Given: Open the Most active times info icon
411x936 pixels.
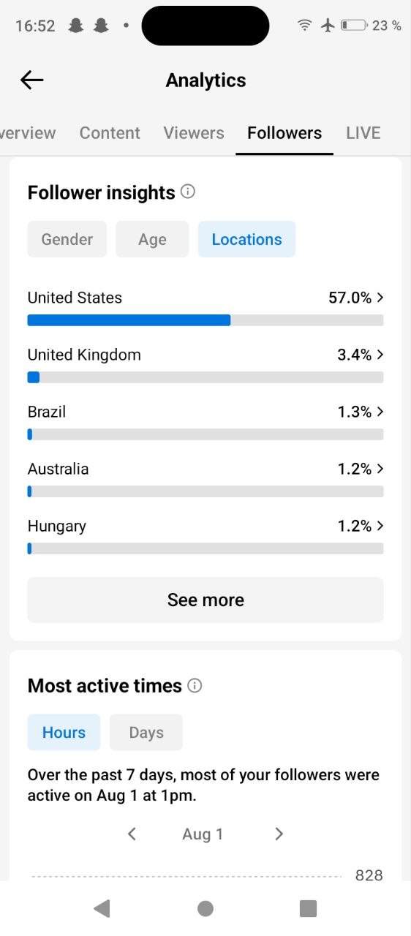Looking at the screenshot, I should pos(195,685).
